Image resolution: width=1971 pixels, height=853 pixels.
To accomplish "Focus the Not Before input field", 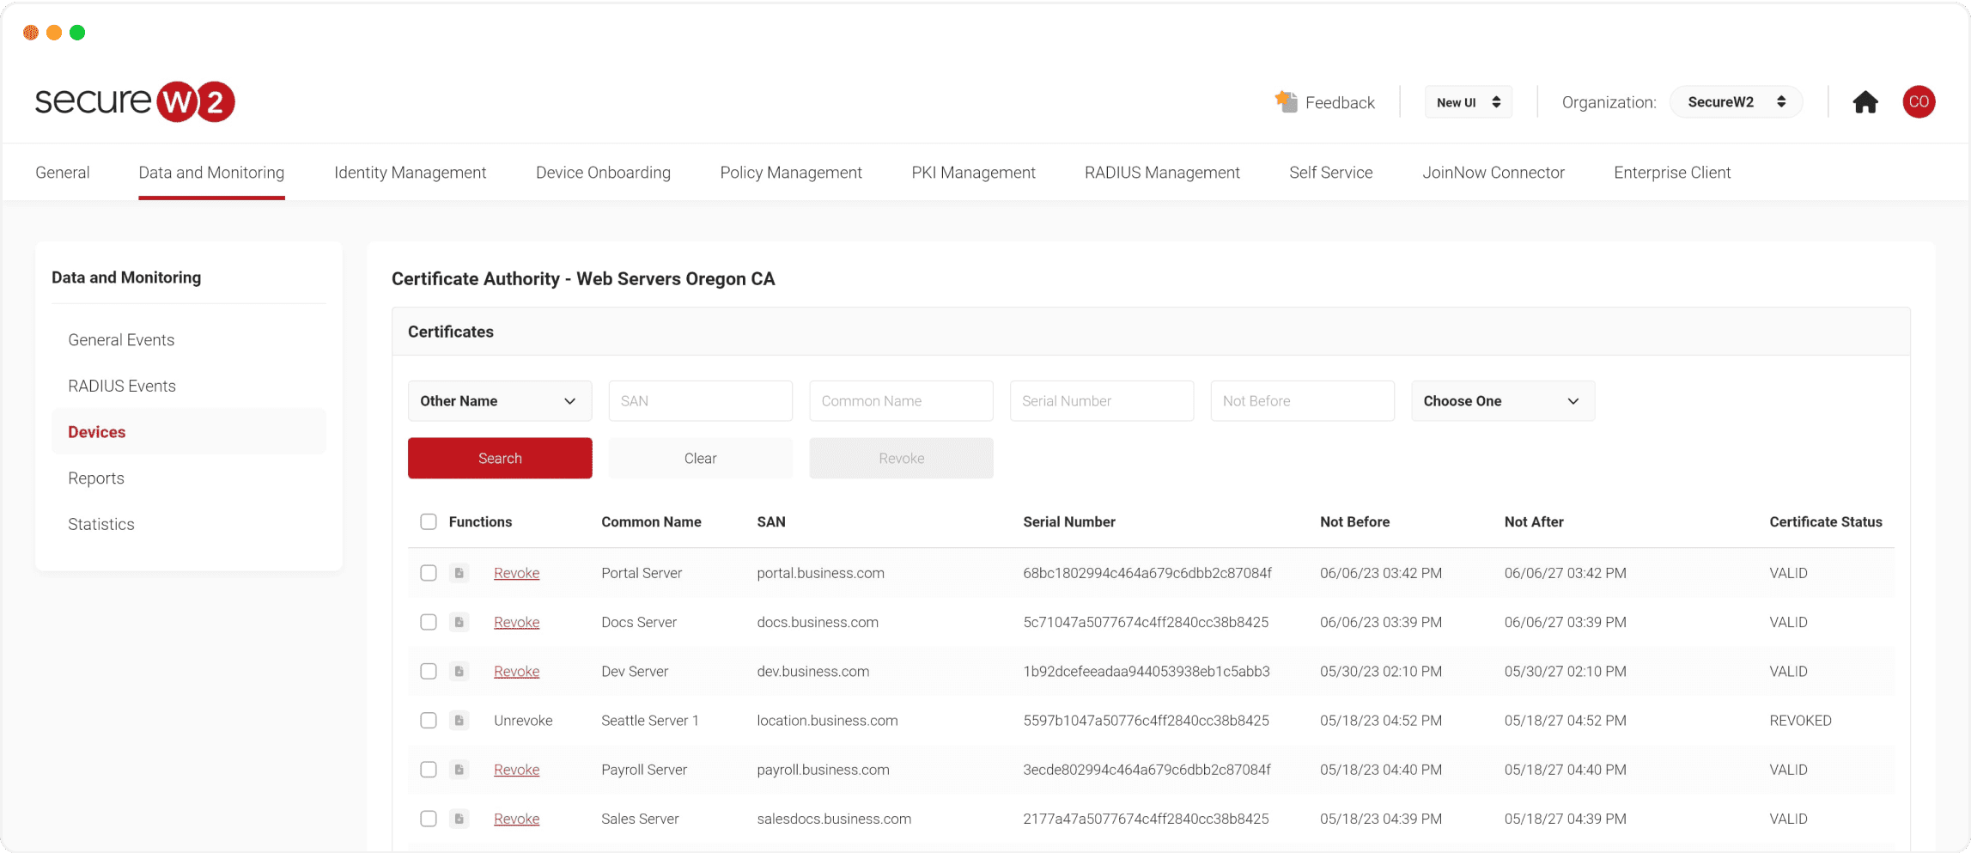I will pos(1302,401).
